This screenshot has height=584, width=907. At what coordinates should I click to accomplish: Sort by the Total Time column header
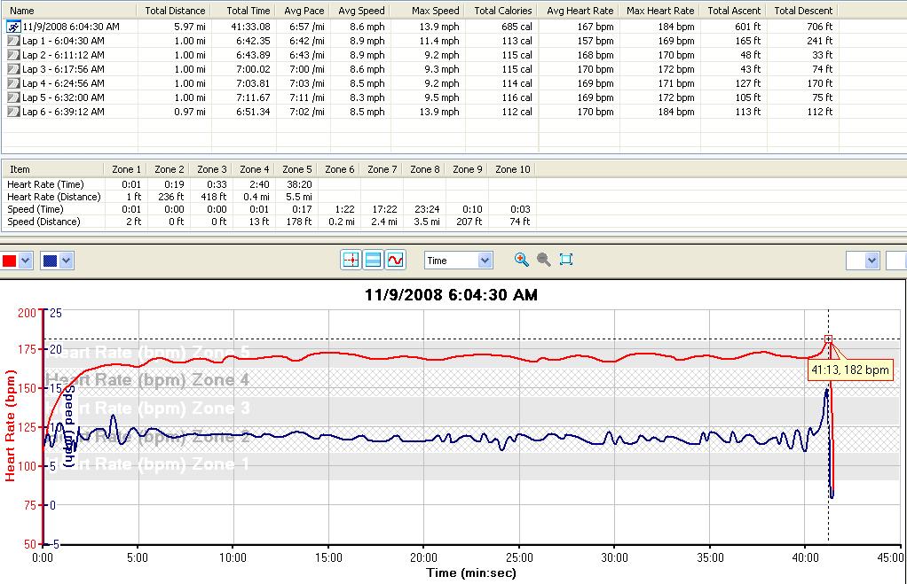243,11
